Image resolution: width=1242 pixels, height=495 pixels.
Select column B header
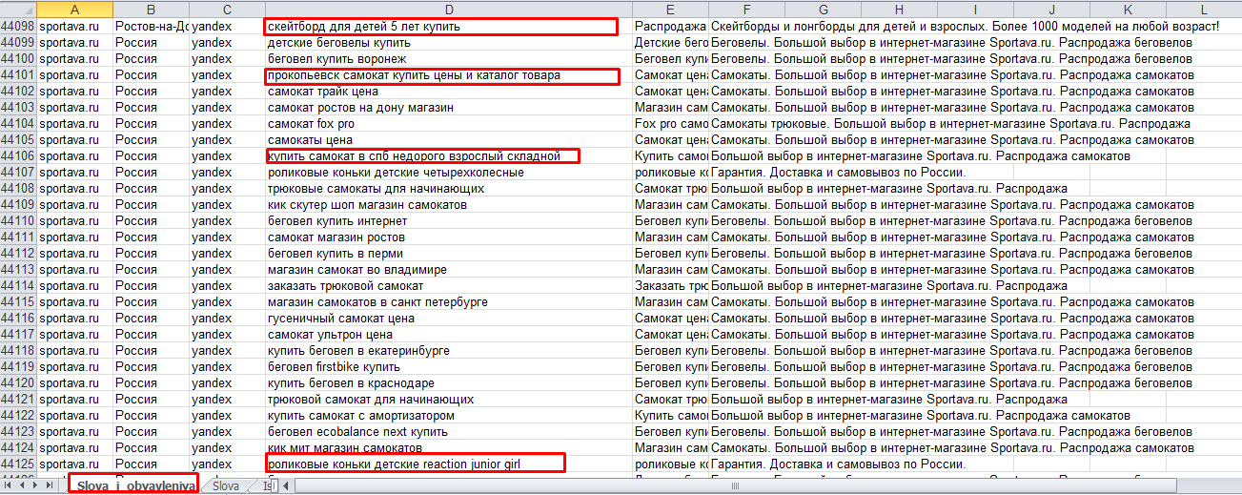coord(151,10)
